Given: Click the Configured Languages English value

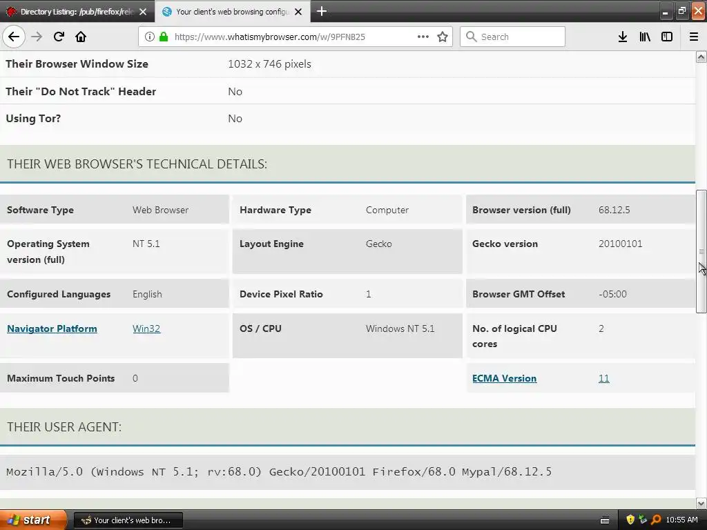Looking at the screenshot, I should pyautogui.click(x=147, y=294).
